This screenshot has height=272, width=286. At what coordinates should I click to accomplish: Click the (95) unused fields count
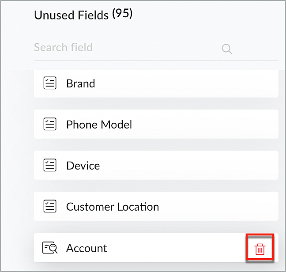point(122,14)
